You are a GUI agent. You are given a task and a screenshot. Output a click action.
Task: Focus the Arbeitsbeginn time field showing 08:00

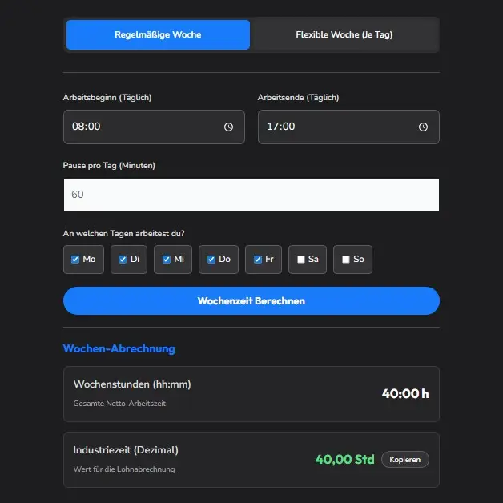coord(136,127)
